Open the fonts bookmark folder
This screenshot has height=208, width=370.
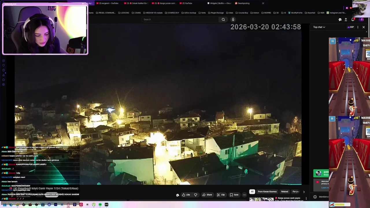pyautogui.click(x=202, y=13)
